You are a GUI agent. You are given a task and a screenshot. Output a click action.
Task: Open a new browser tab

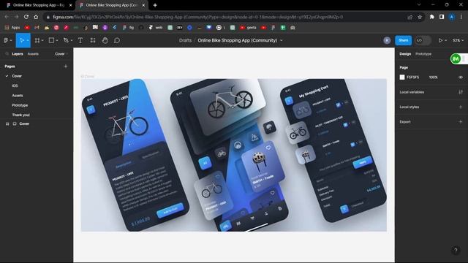[155, 5]
